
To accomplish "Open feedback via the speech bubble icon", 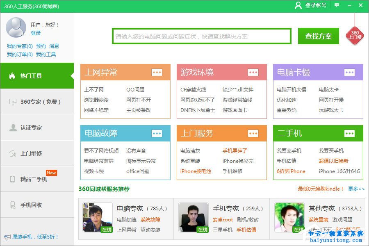I will (x=336, y=6).
